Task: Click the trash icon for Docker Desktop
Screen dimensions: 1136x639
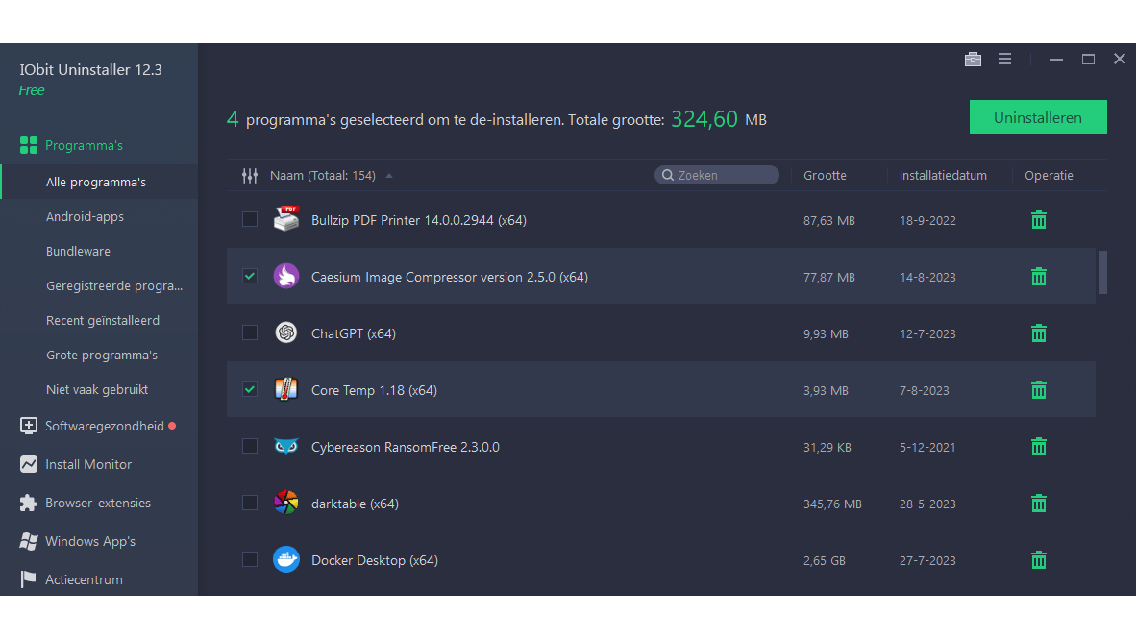Action: pos(1038,560)
